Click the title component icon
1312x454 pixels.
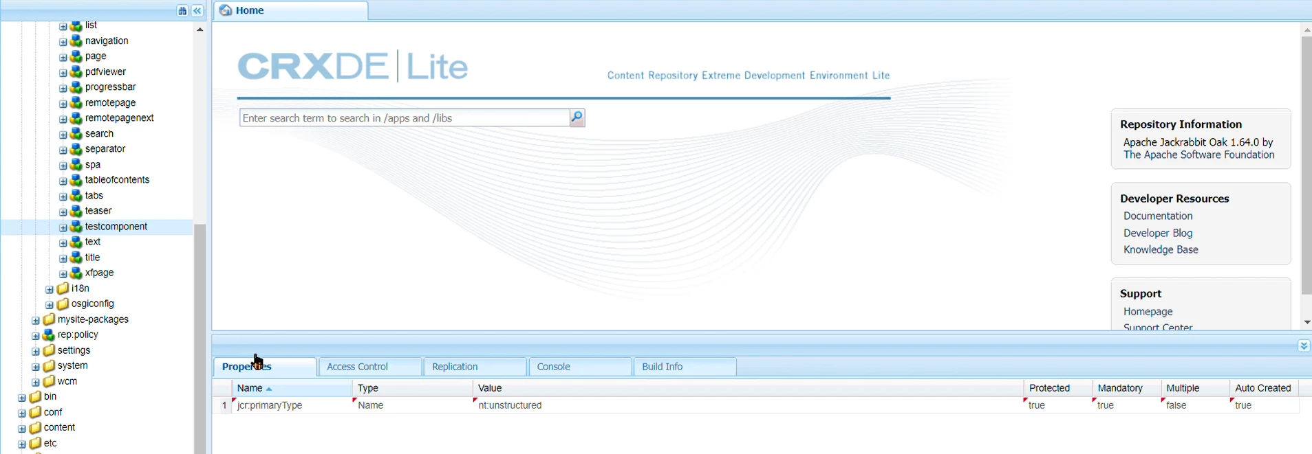76,258
